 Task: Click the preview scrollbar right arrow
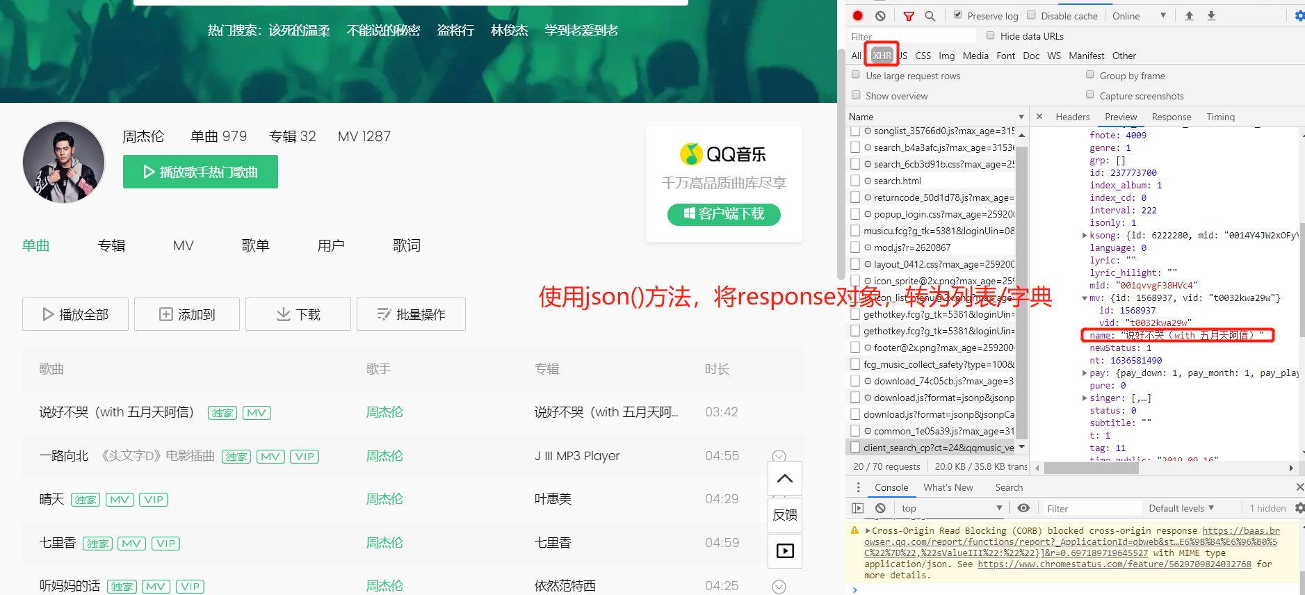point(1291,468)
